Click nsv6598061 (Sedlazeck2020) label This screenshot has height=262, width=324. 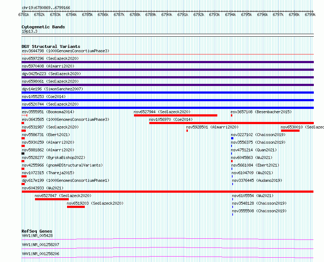pyautogui.click(x=50, y=81)
